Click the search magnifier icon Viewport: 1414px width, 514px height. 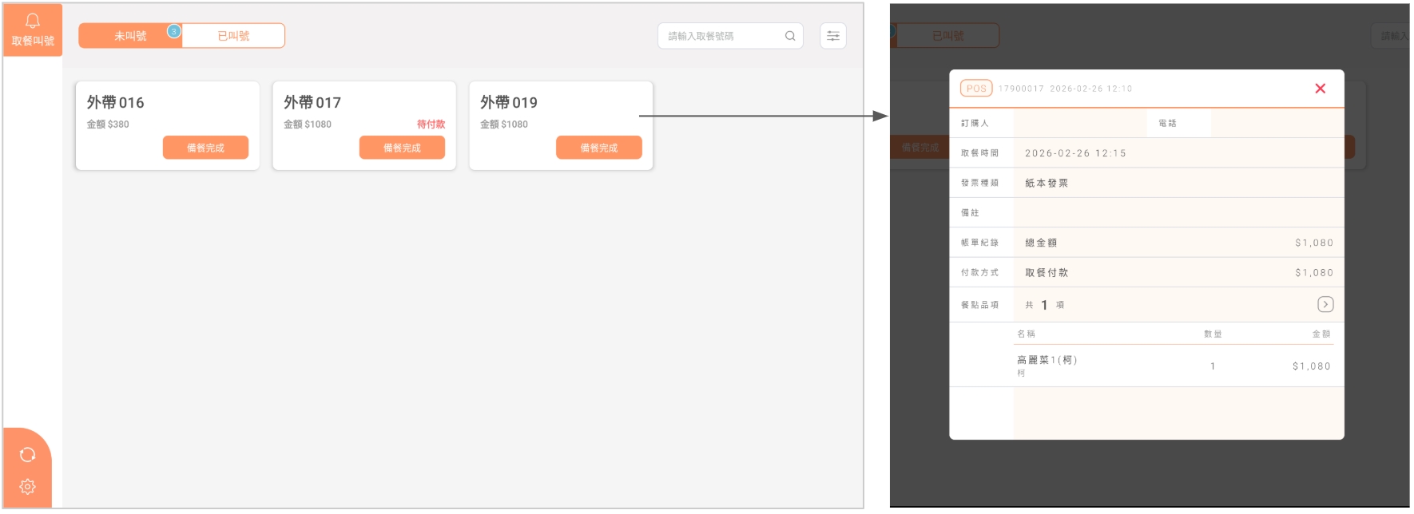[790, 36]
